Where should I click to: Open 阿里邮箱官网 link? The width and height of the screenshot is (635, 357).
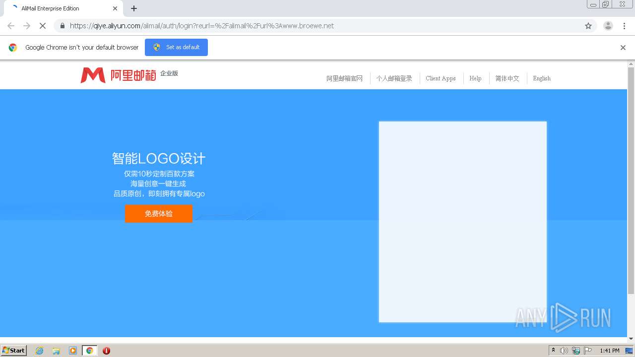click(344, 78)
